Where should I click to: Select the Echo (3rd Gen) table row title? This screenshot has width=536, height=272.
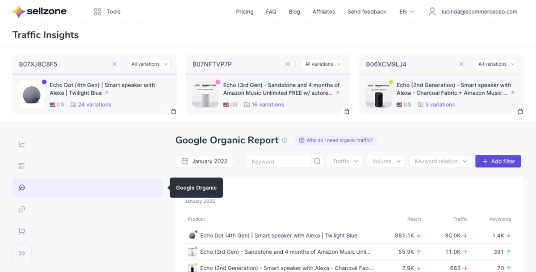coord(285,252)
